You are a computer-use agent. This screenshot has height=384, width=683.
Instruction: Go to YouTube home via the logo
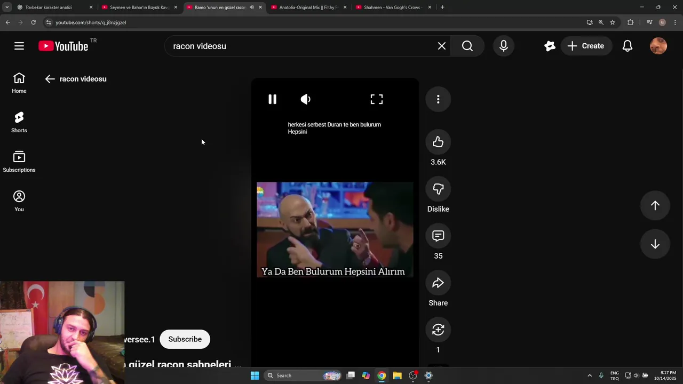[x=63, y=46]
